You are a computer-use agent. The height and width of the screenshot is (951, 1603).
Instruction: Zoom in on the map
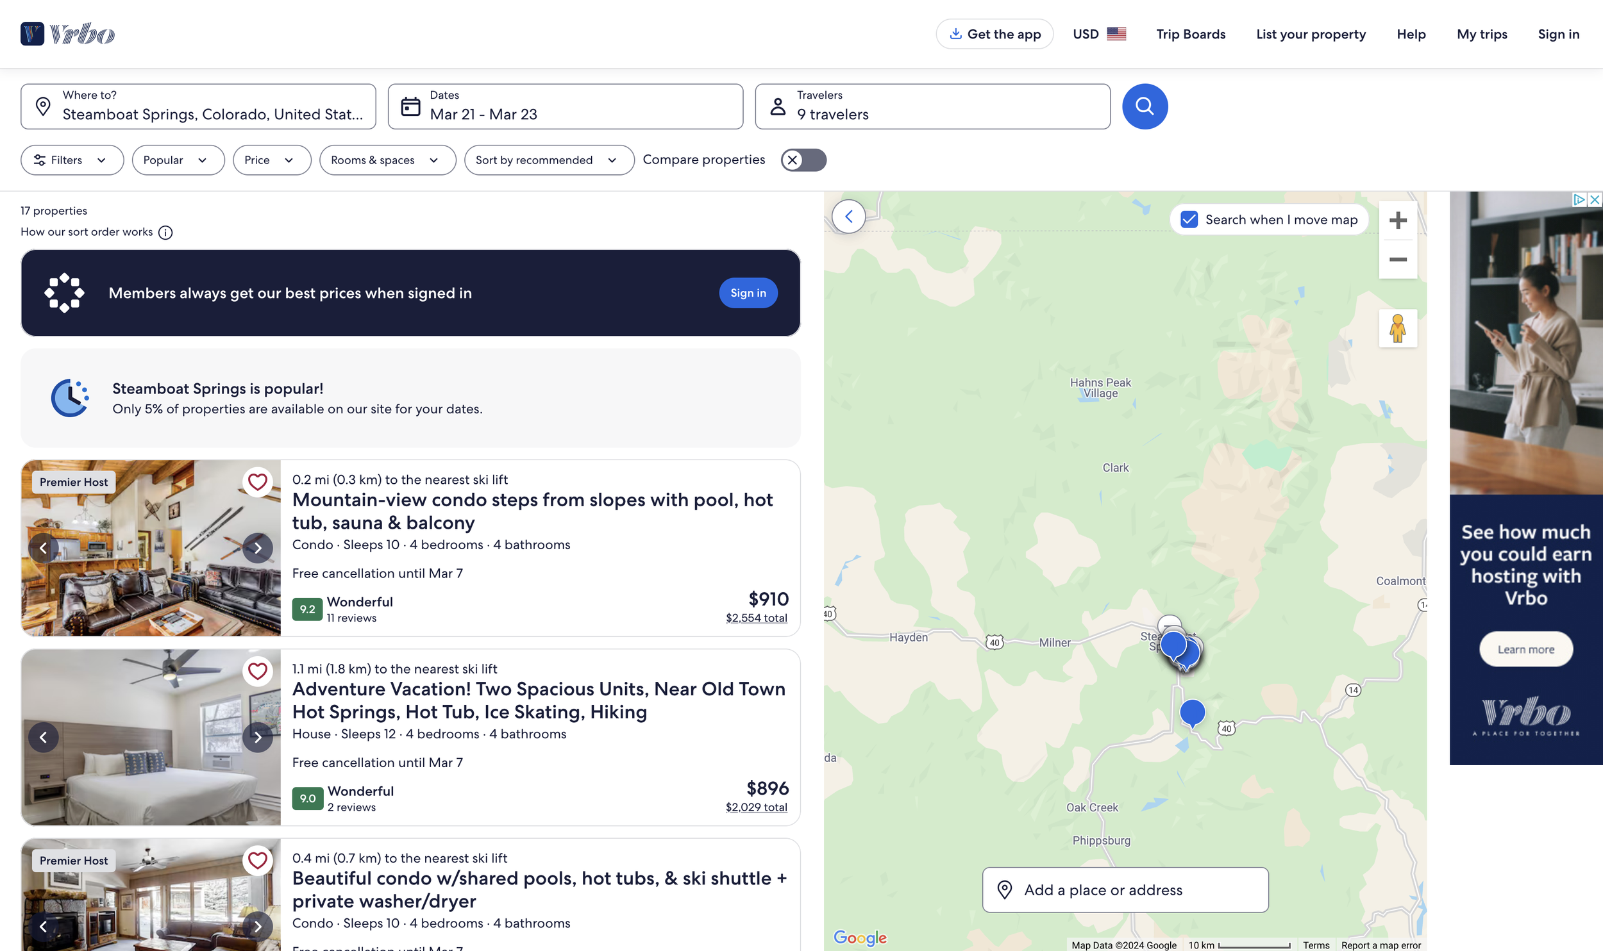(1398, 220)
